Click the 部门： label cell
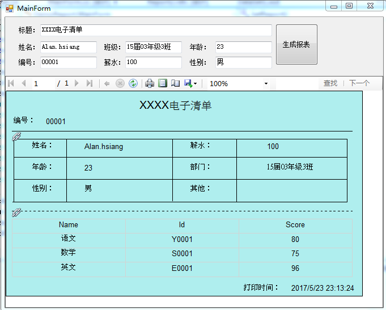This screenshot has width=386, height=310. point(205,168)
